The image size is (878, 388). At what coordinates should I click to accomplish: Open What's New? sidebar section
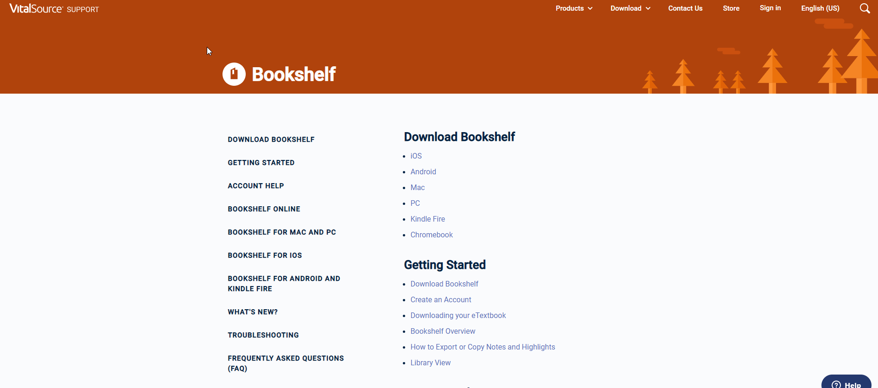(x=253, y=312)
